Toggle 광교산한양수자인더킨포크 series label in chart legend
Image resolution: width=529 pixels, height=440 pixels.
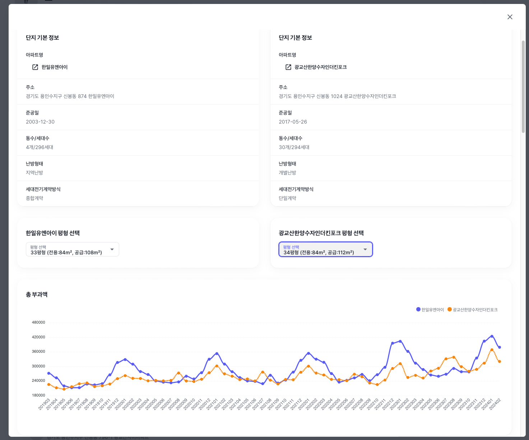[475, 310]
